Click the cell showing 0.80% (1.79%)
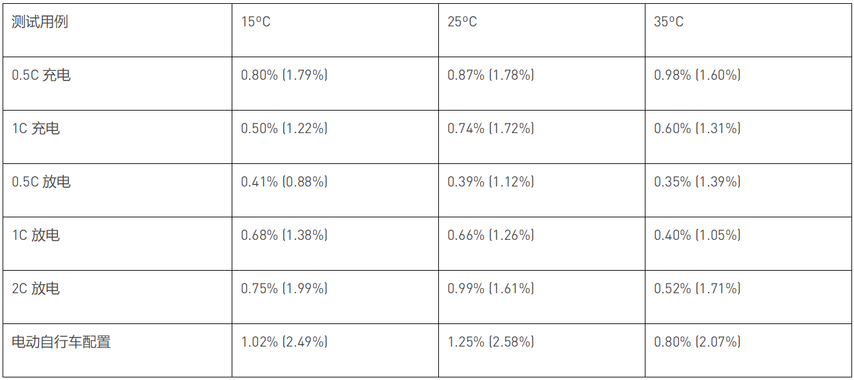The width and height of the screenshot is (854, 380). (x=284, y=75)
